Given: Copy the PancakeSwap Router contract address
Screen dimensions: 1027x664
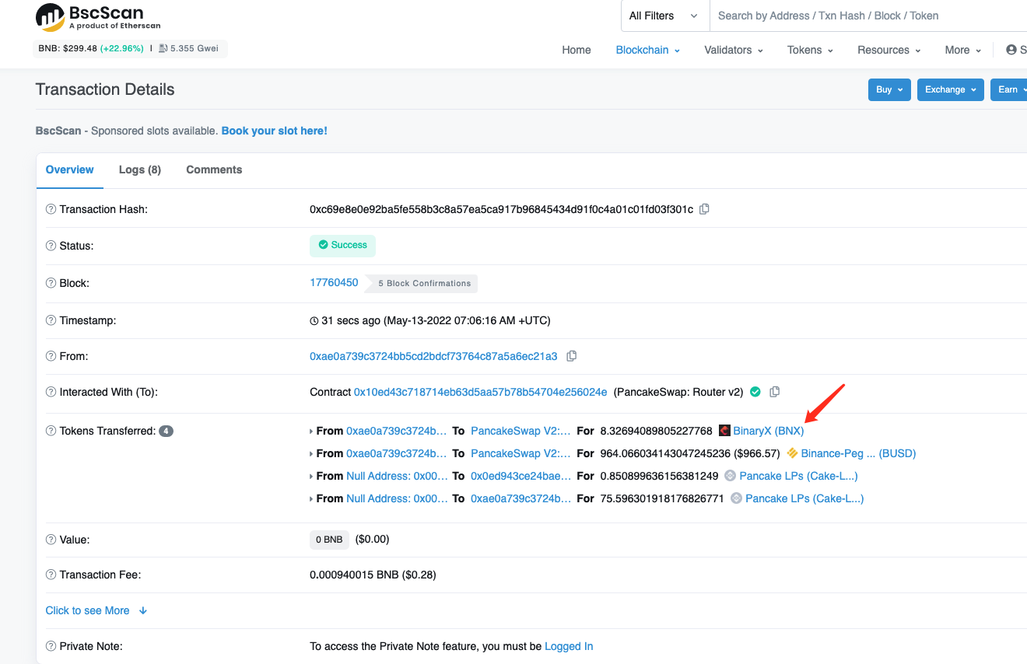Looking at the screenshot, I should [774, 392].
